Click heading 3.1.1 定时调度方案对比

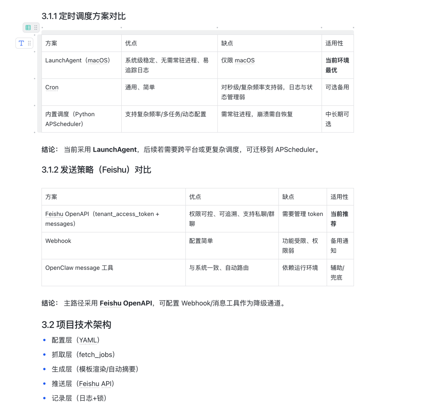83,16
